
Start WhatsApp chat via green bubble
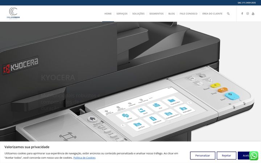click(254, 156)
